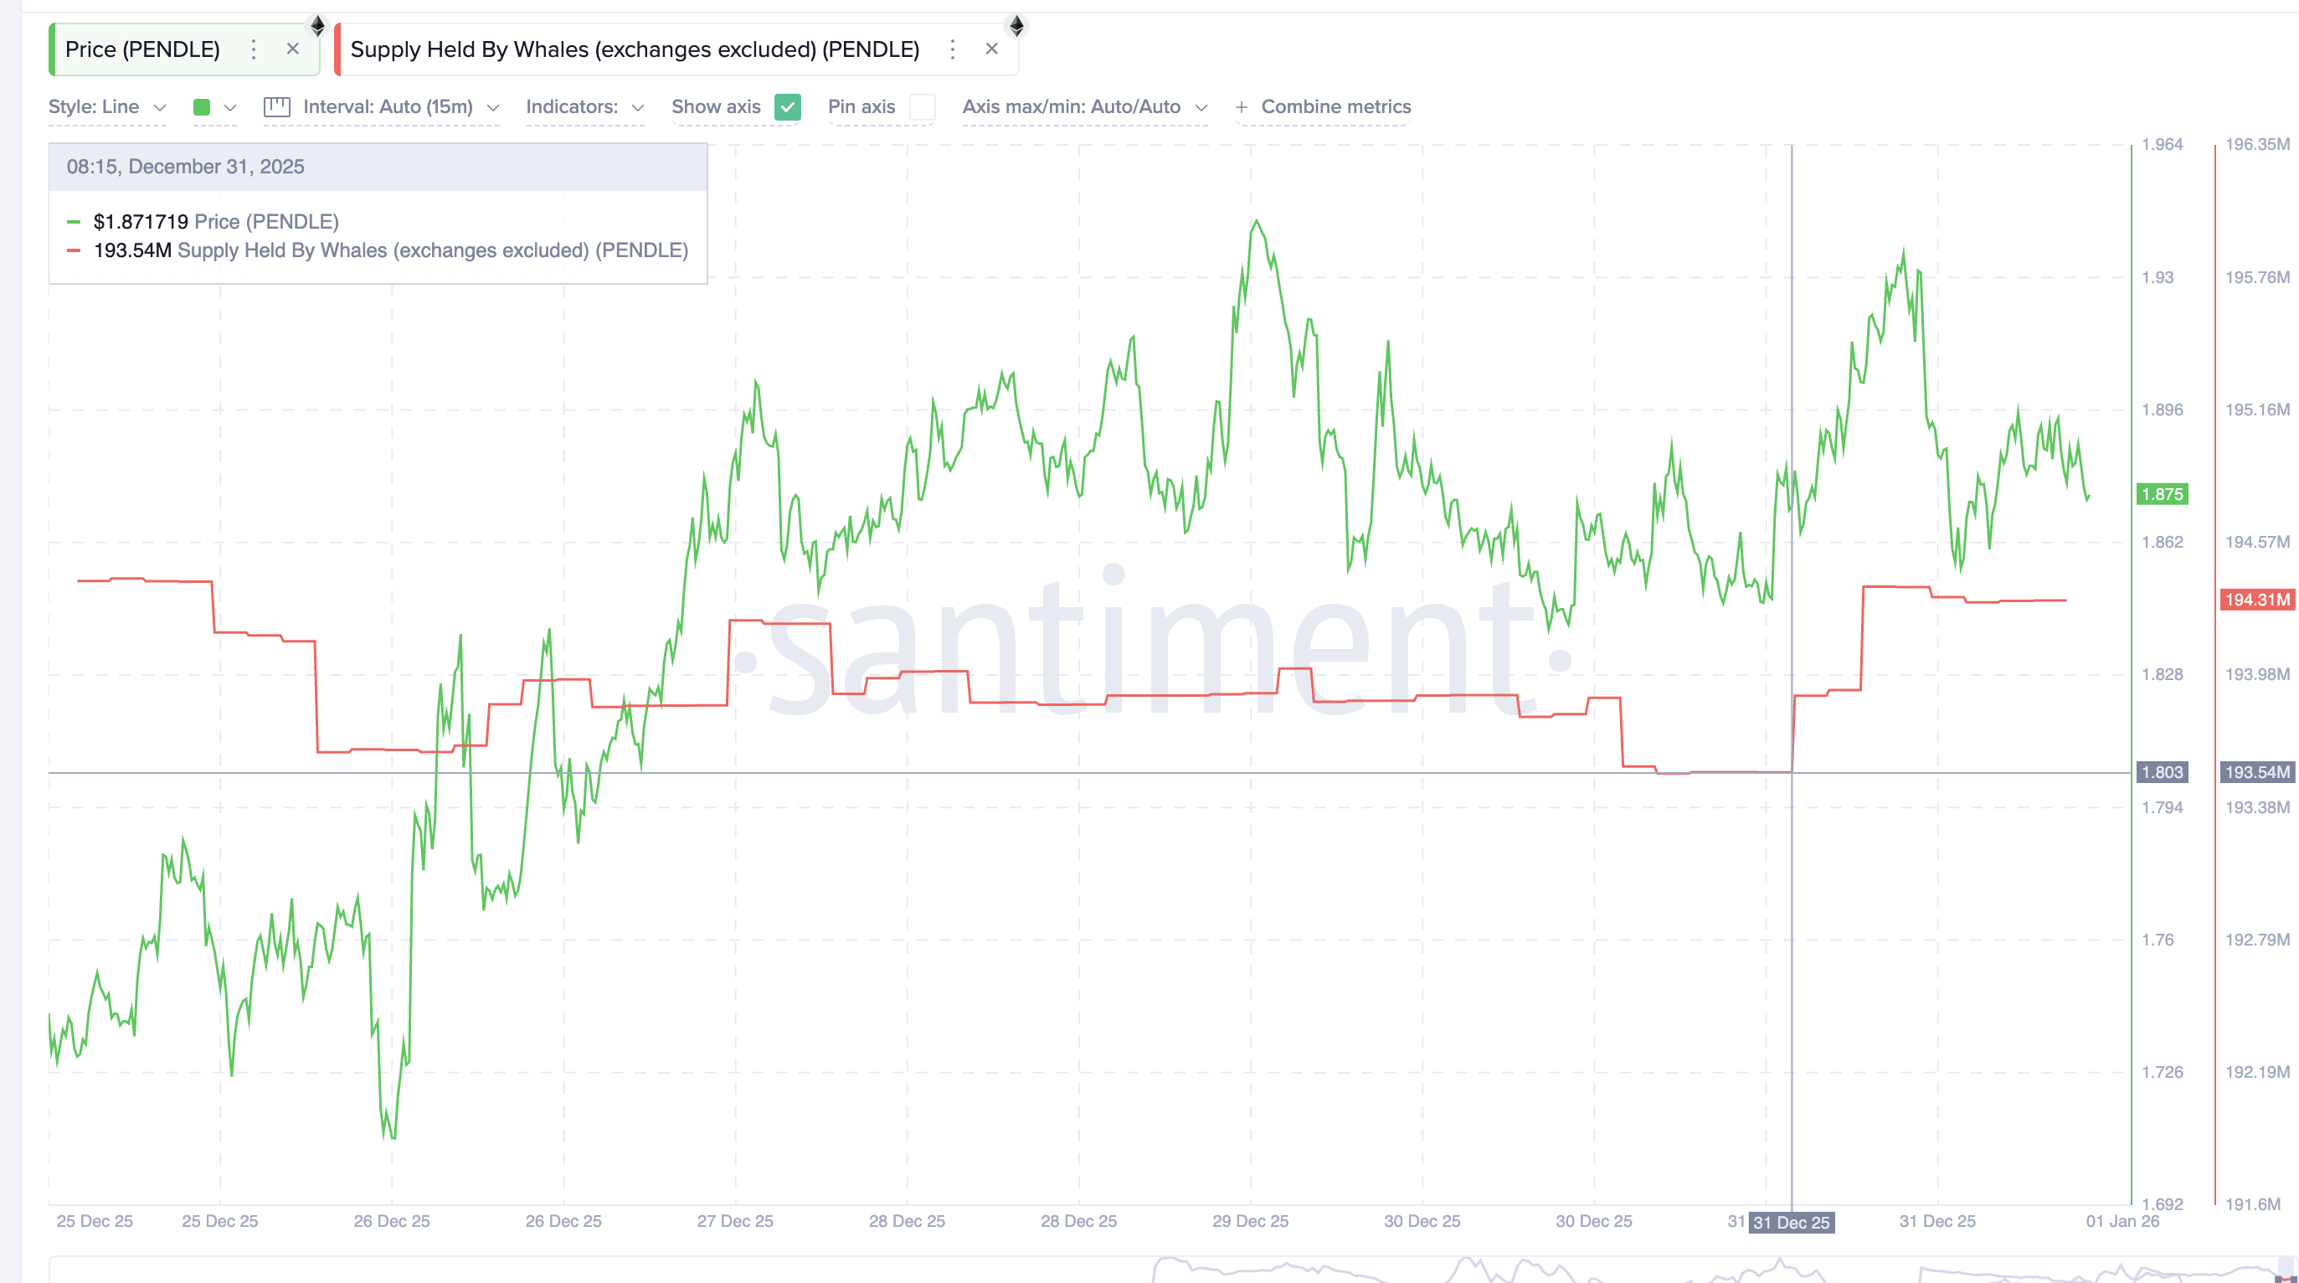This screenshot has width=2299, height=1283.
Task: Click the plus icon beside Combine metrics
Action: pyautogui.click(x=1242, y=106)
